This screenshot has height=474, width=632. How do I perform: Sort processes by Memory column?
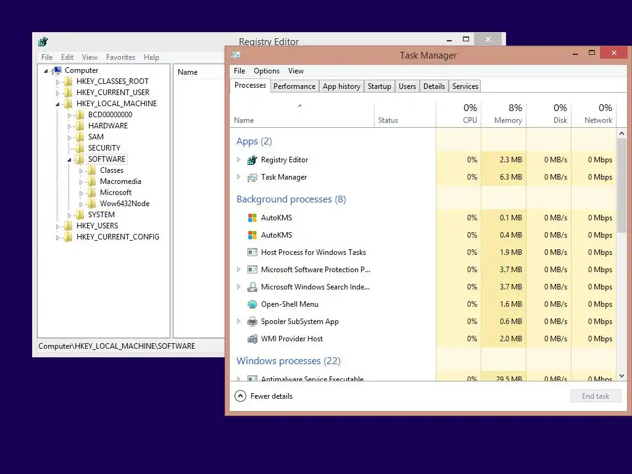coord(504,114)
